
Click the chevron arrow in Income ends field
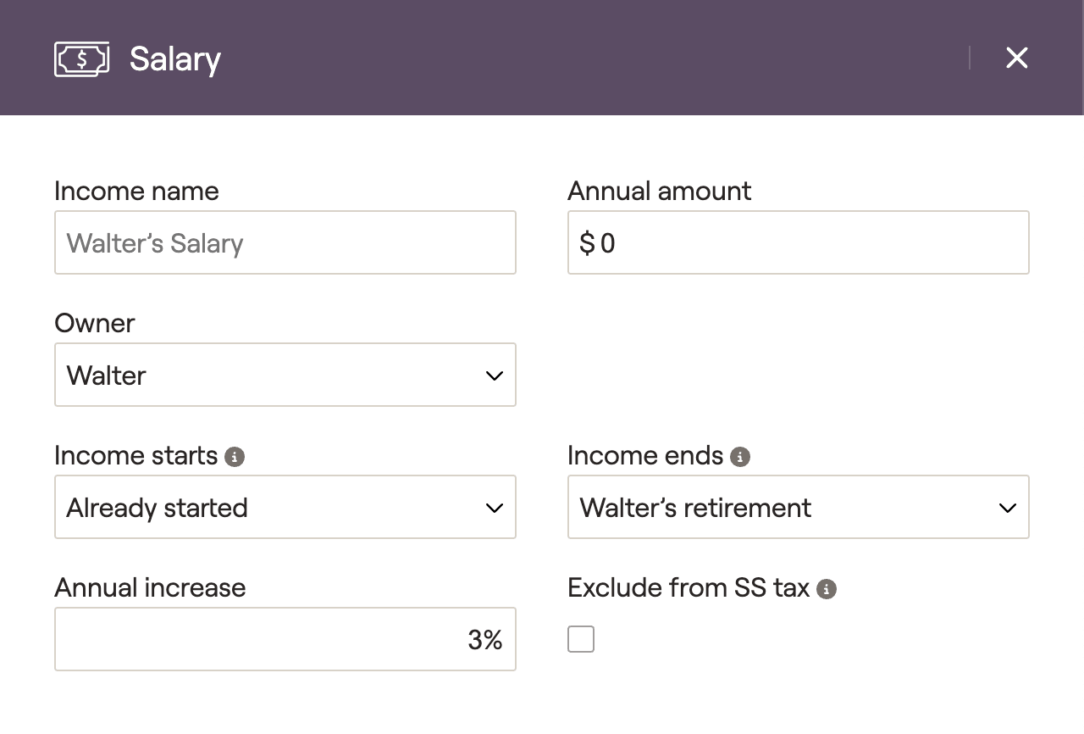point(1008,508)
